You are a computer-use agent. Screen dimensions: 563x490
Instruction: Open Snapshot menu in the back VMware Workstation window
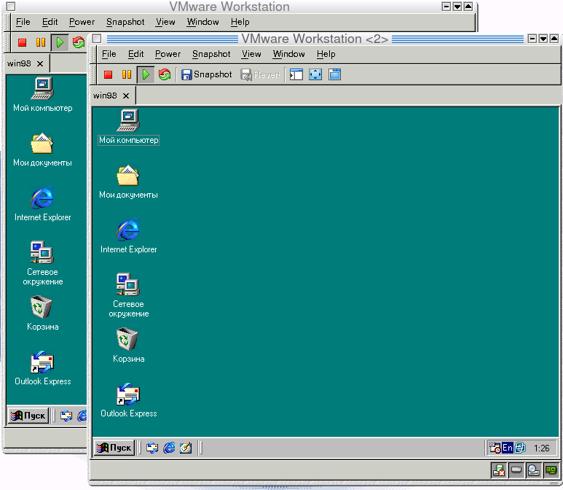point(125,22)
